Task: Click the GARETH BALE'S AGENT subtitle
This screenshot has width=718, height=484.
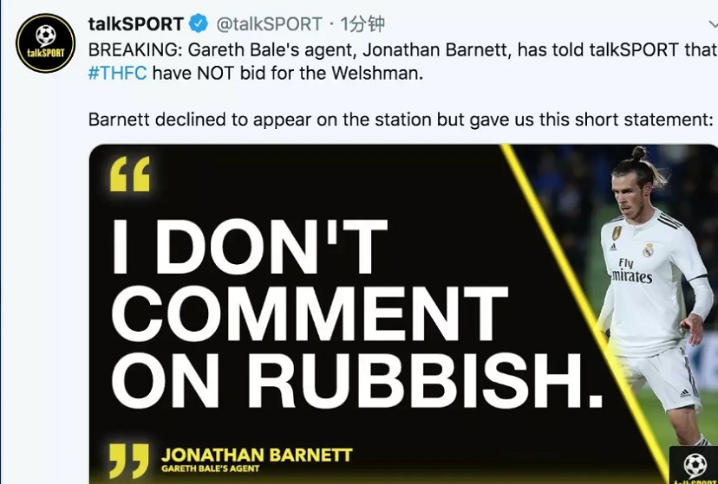Action: coord(210,468)
